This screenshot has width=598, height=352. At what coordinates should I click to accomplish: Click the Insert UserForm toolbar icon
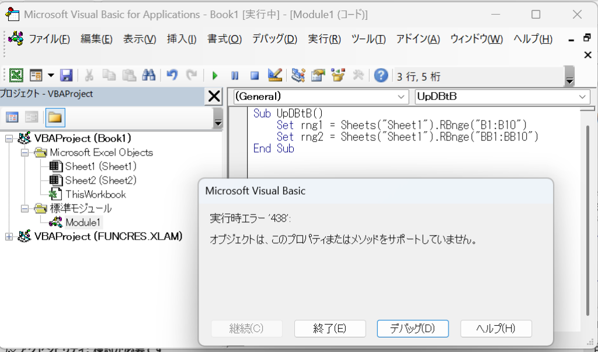coord(36,75)
